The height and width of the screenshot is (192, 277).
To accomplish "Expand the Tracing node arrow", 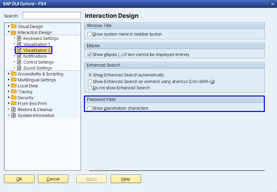I will point(9,92).
